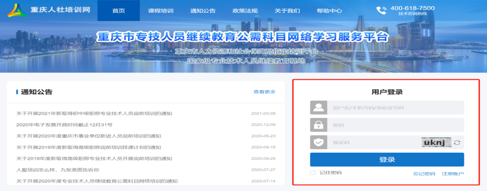This screenshot has height=191, width=487.
Task: Toggle the 记住密码 checkbox
Action: (x=313, y=173)
